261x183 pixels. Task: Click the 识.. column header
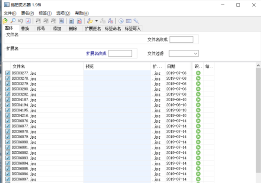click(x=198, y=66)
